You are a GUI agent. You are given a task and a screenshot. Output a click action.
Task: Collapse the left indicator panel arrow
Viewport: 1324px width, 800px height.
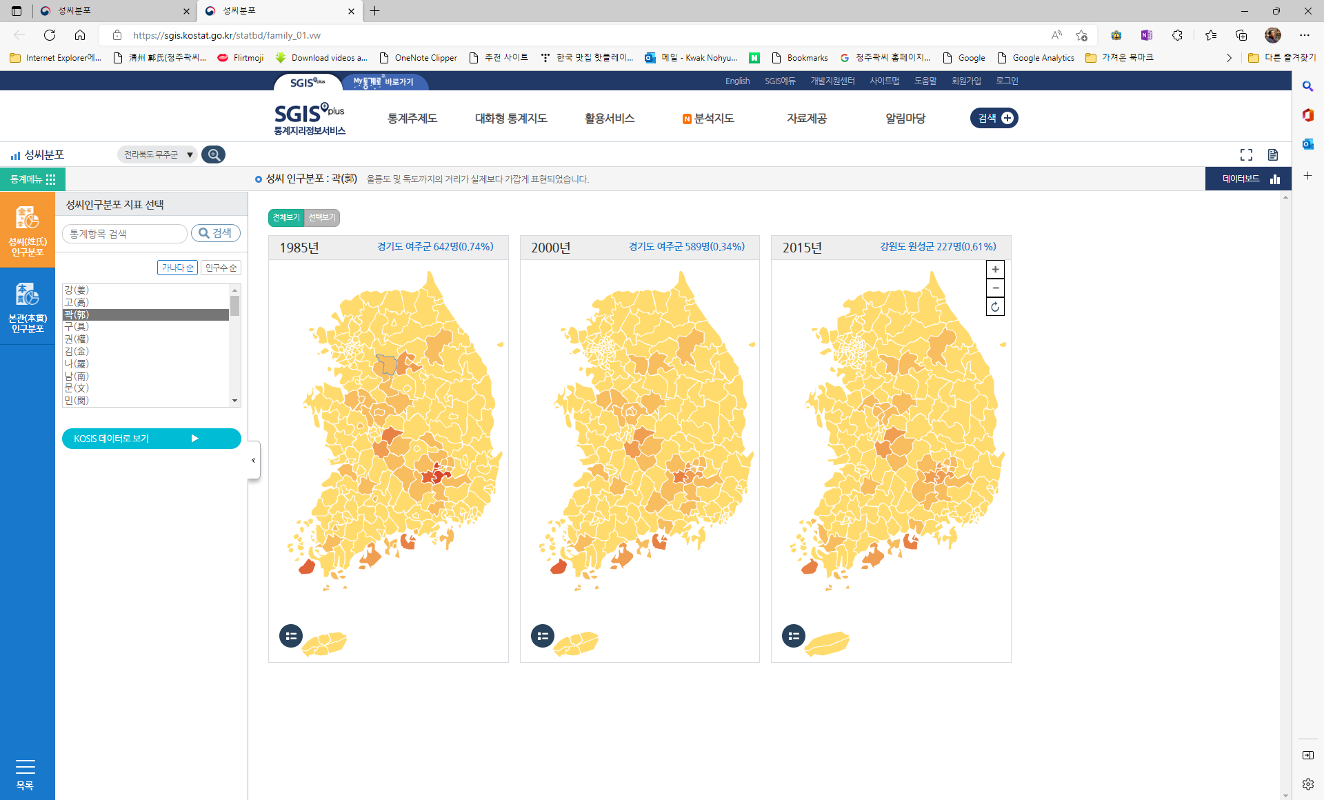pyautogui.click(x=253, y=460)
